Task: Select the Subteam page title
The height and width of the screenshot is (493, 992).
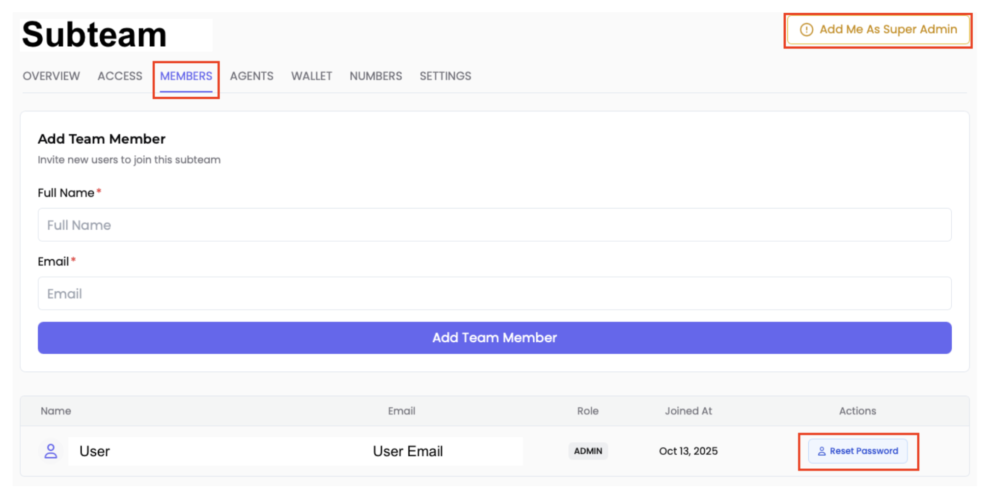Action: tap(93, 33)
